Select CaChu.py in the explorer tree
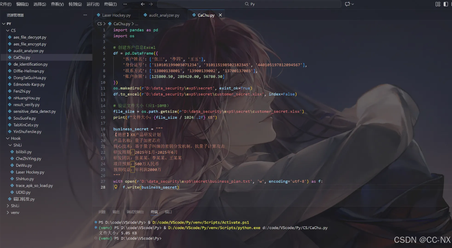This screenshot has width=452, height=248. pos(46,57)
